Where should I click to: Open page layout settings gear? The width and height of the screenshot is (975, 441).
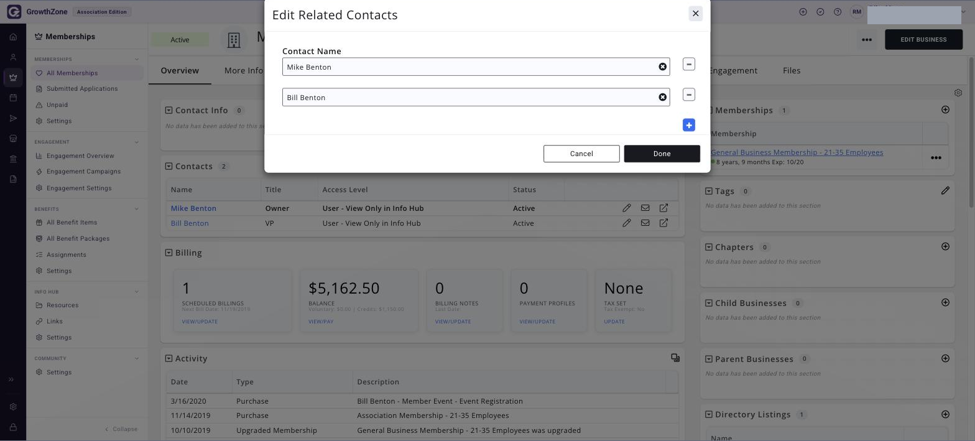click(x=958, y=93)
